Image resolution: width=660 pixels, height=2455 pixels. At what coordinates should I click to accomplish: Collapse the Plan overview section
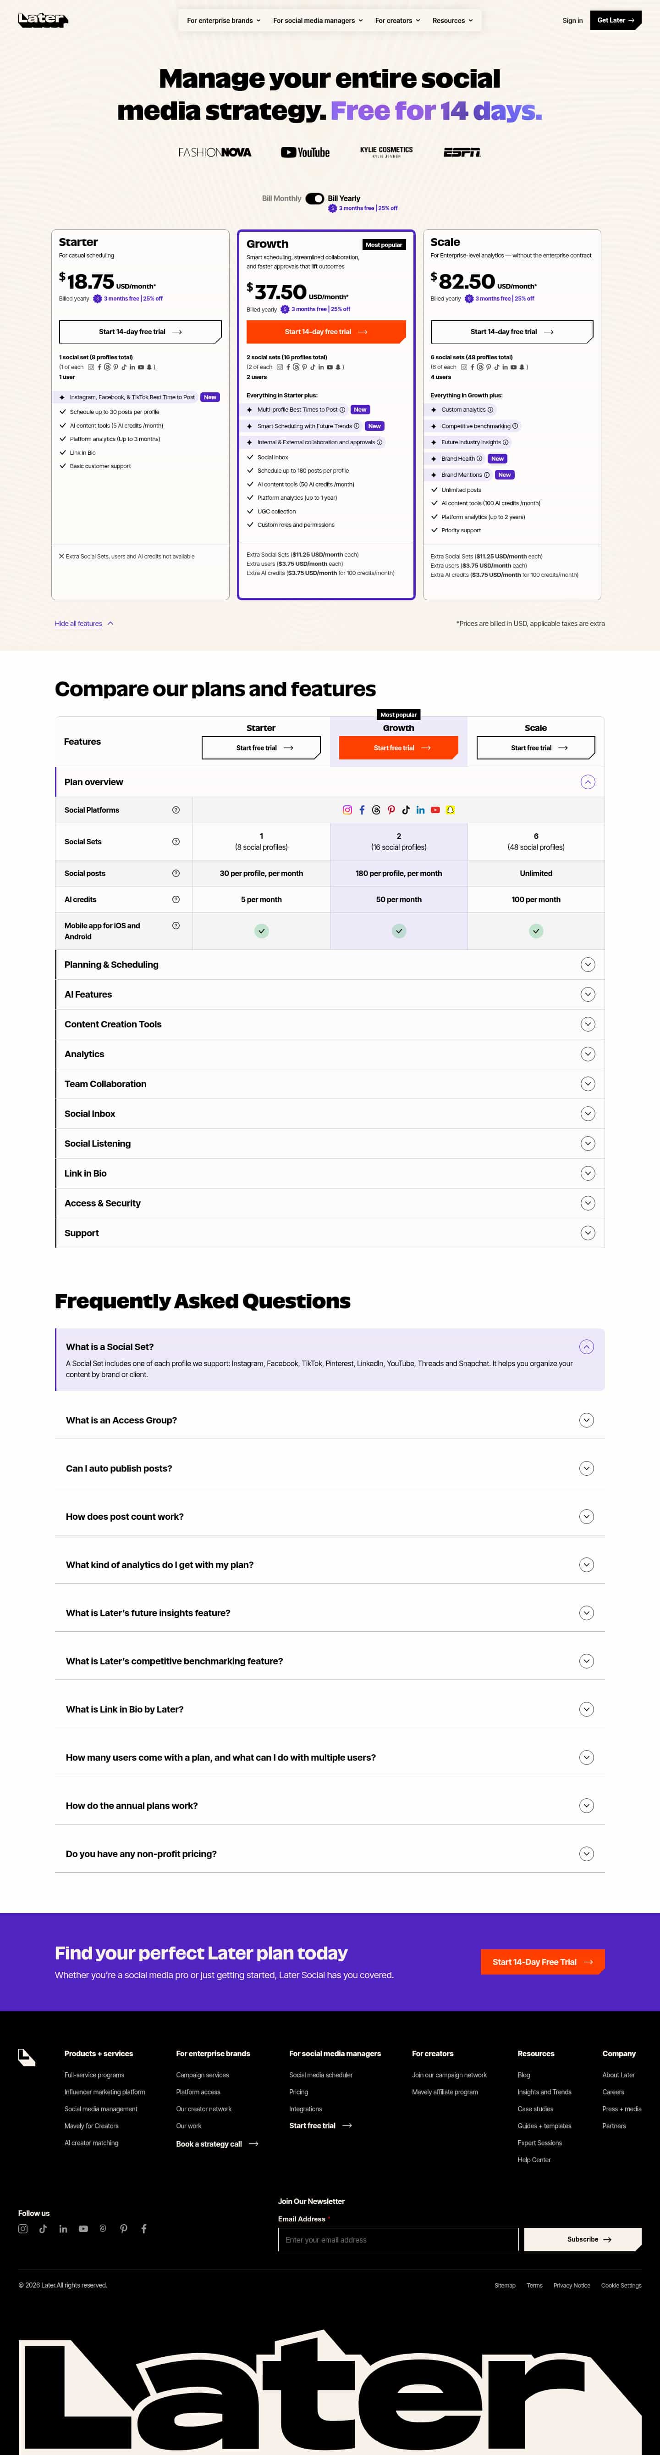pyautogui.click(x=588, y=781)
